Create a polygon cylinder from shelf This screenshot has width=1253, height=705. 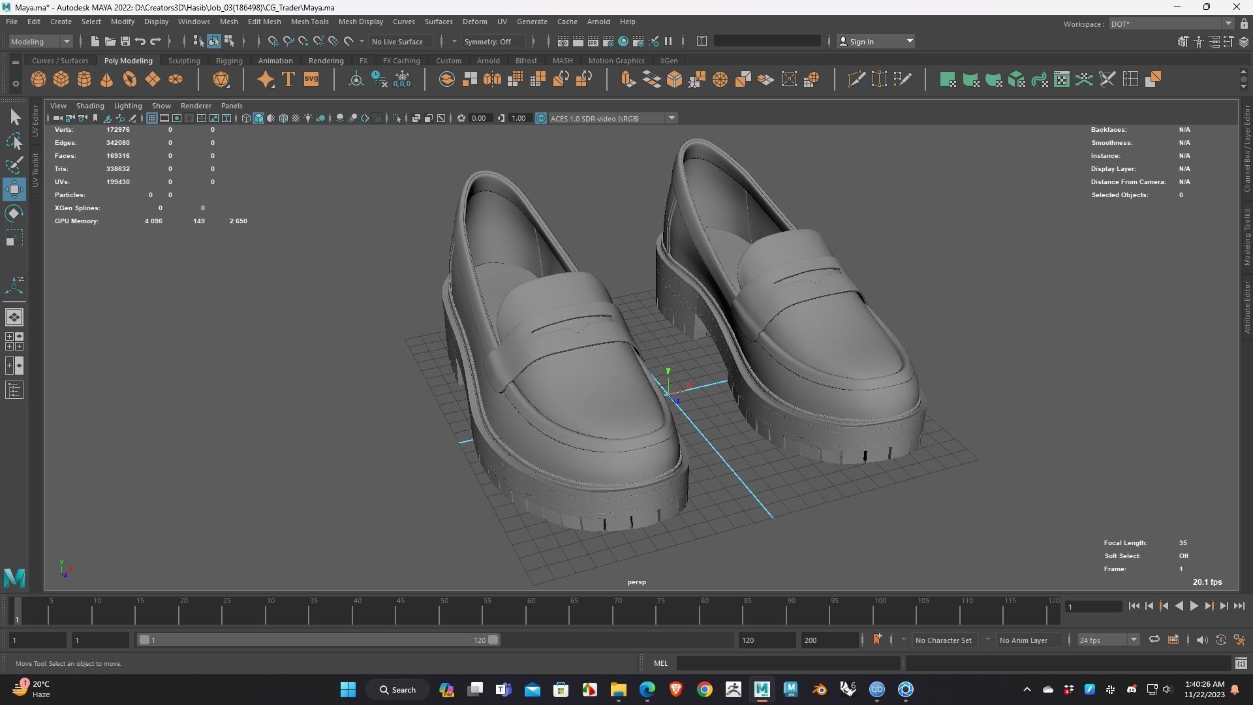[84, 80]
